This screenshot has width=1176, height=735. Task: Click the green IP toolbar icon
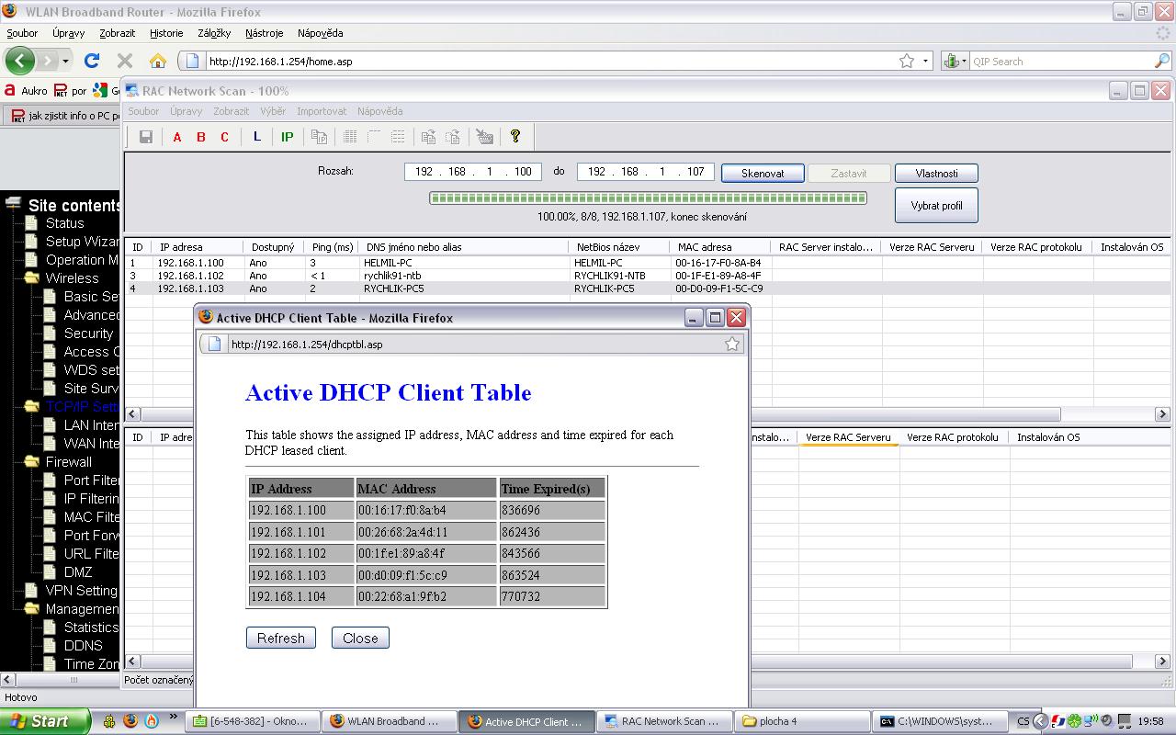click(287, 137)
